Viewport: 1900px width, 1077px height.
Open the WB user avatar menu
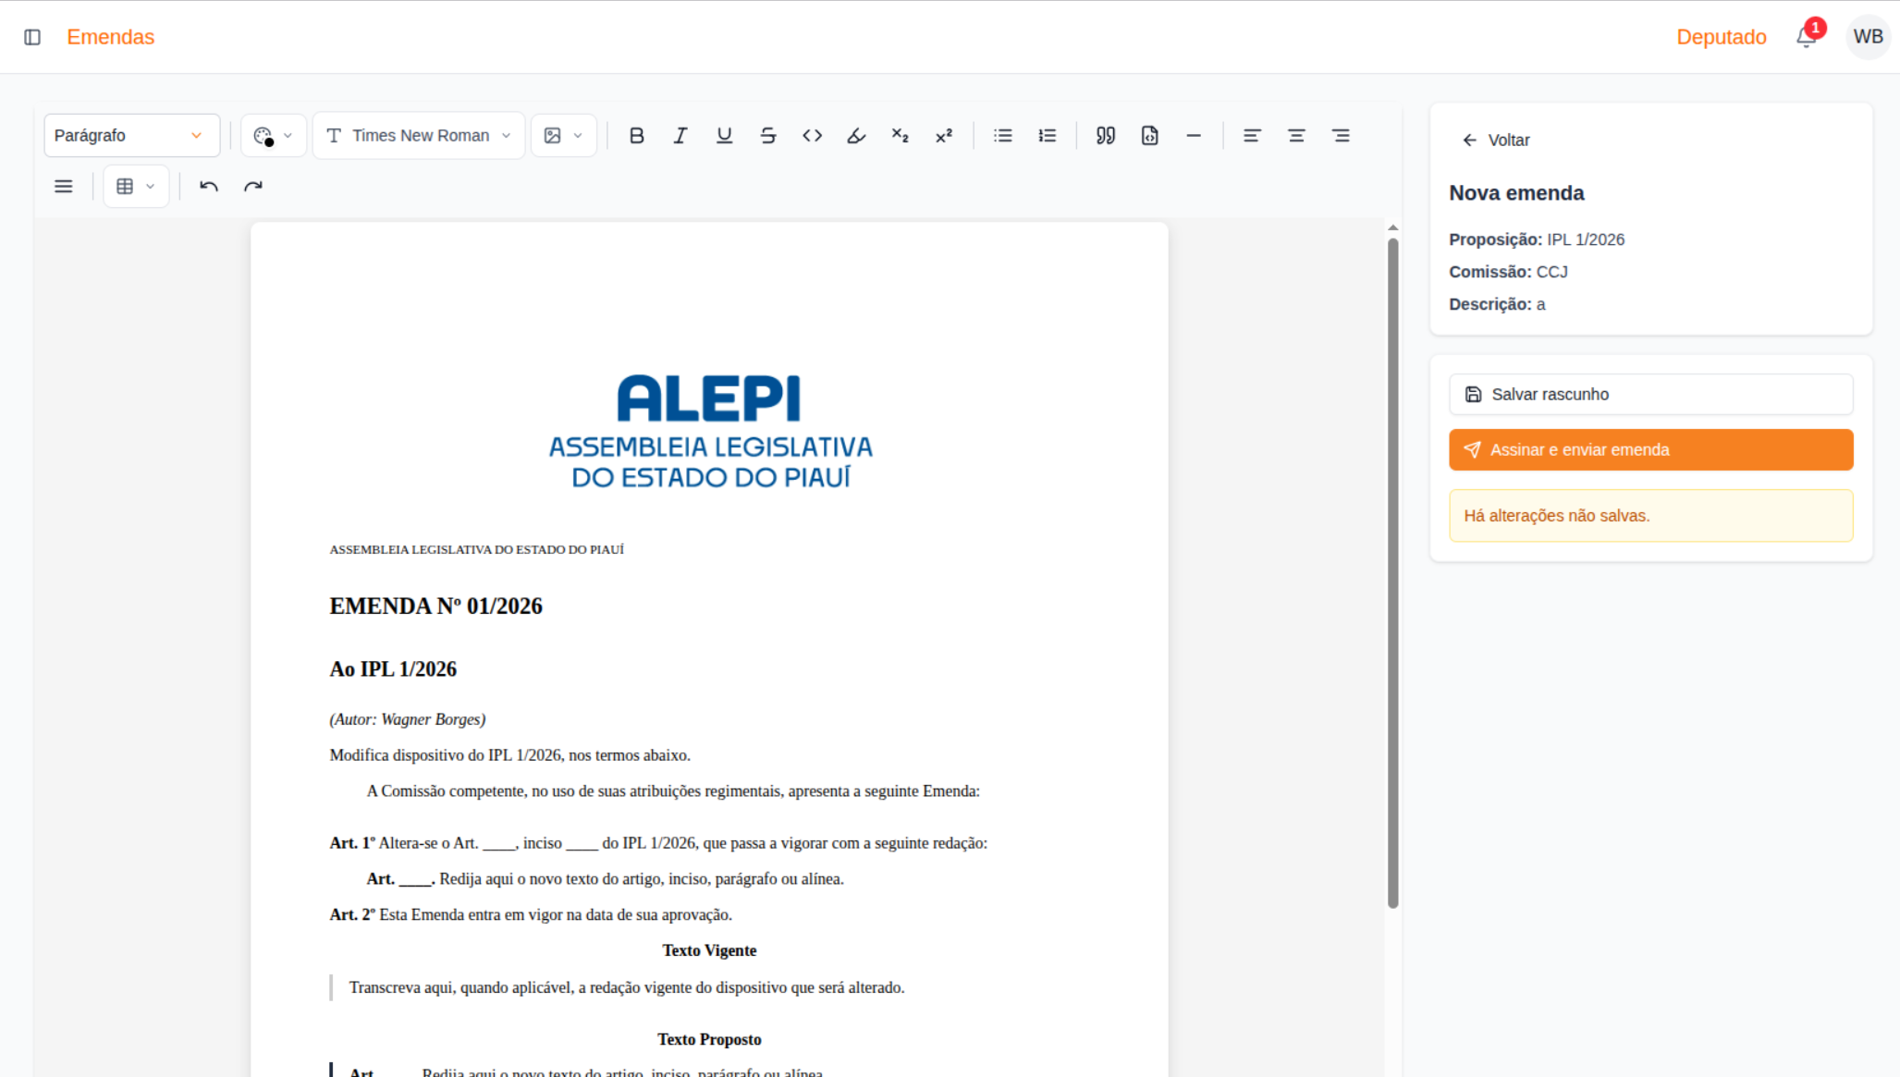tap(1868, 37)
